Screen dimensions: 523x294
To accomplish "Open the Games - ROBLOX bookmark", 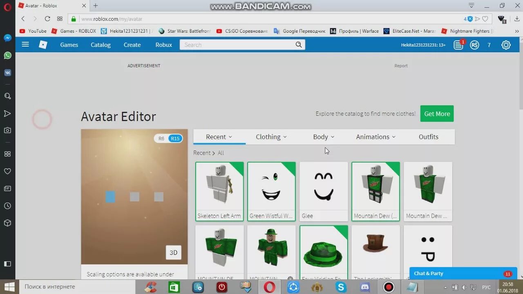I will pyautogui.click(x=74, y=31).
